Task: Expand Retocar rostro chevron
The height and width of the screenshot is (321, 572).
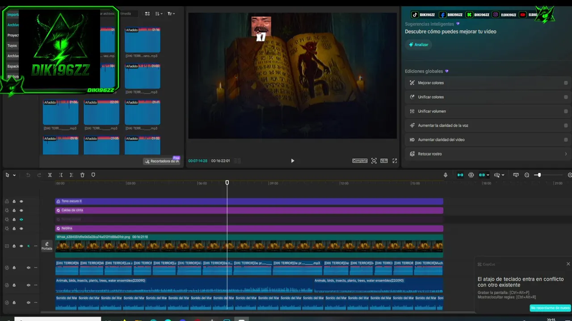Action: tap(566, 154)
